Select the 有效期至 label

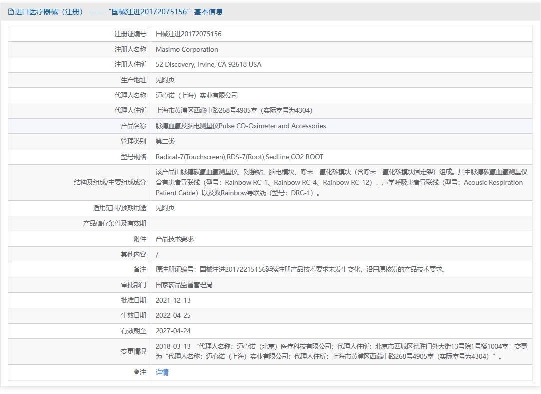pyautogui.click(x=133, y=331)
